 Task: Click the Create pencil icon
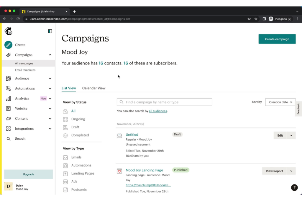tap(8, 45)
